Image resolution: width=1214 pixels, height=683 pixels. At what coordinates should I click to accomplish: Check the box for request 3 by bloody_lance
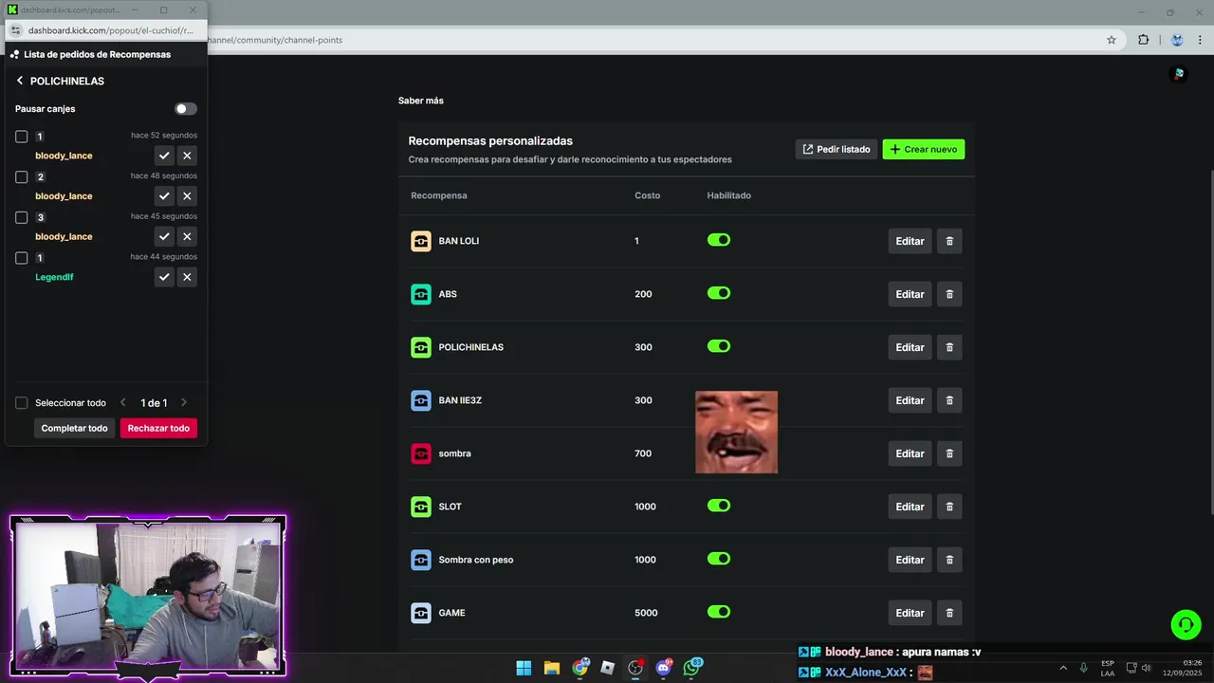click(22, 217)
